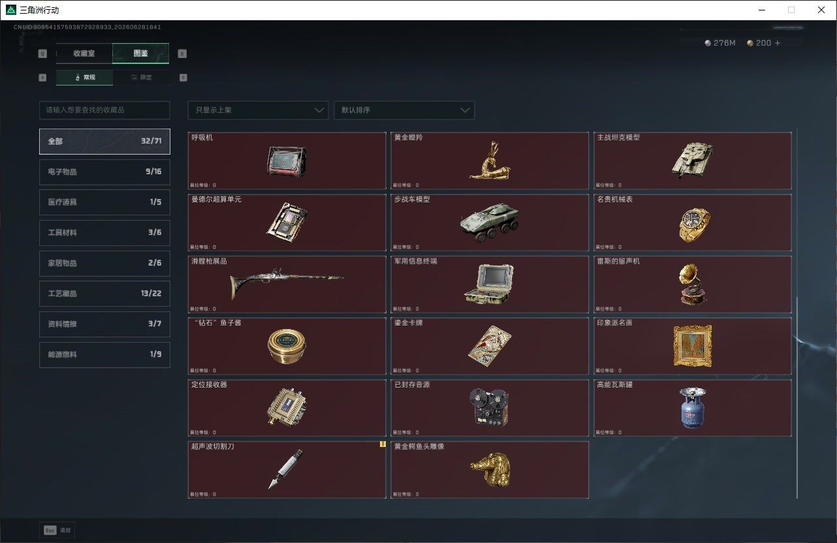Viewport: 837px width, 543px height.
Task: Open the 印象派名画 framed painting icon
Action: [692, 346]
